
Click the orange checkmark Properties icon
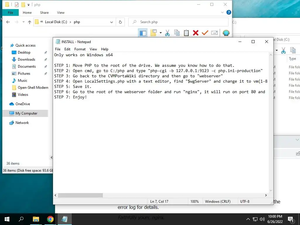[x=205, y=33]
